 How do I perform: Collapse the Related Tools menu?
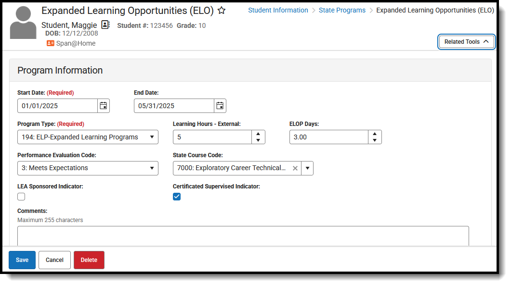(466, 42)
